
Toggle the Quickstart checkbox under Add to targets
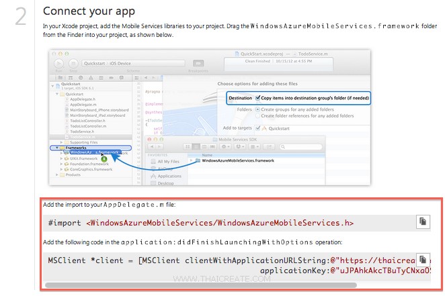[257, 128]
